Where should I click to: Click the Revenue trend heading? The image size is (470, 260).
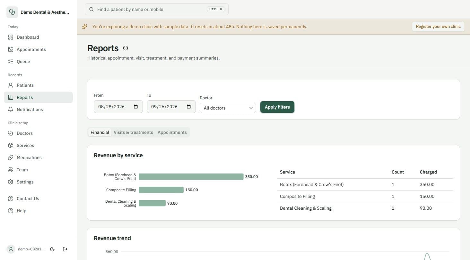tap(112, 238)
